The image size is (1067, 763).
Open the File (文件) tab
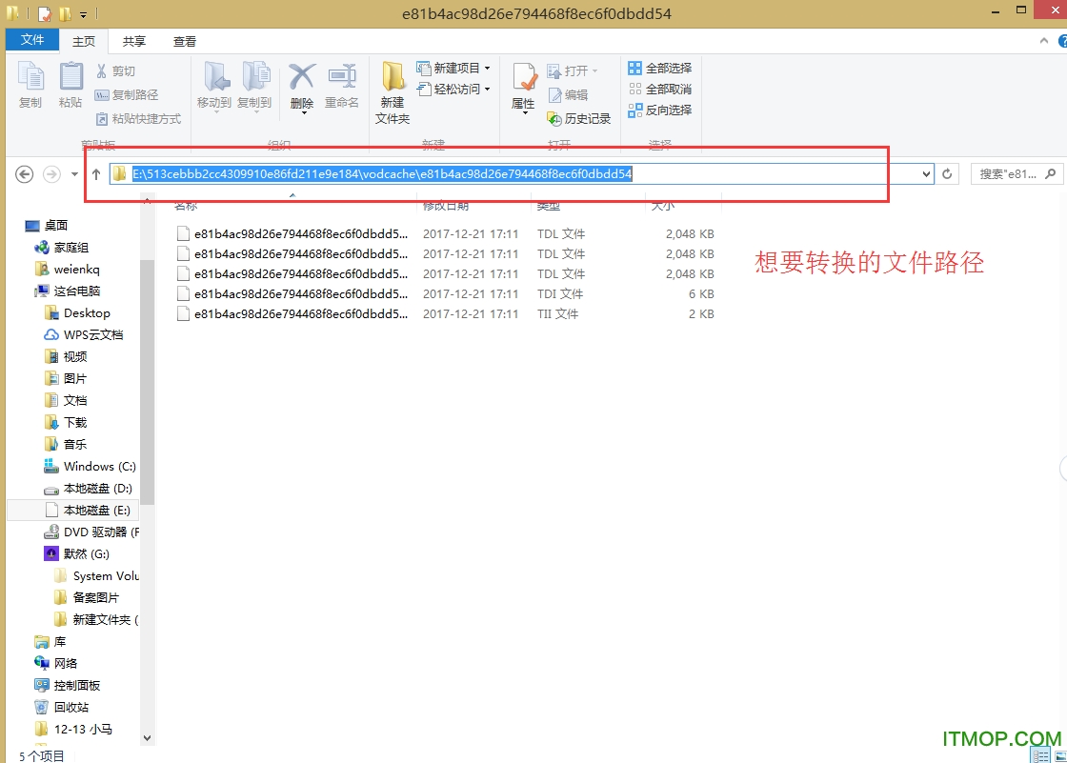32,40
